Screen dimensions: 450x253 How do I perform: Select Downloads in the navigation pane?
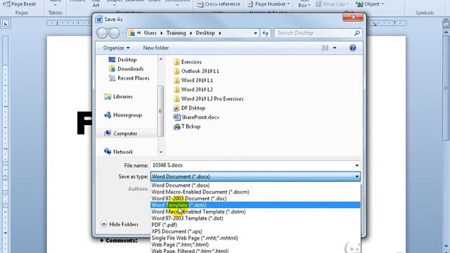tap(126, 69)
